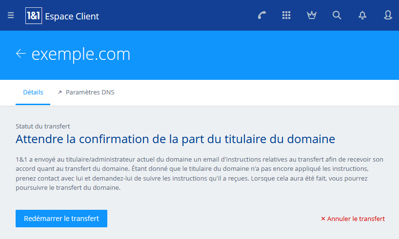Open the apps grid icon

tap(286, 15)
